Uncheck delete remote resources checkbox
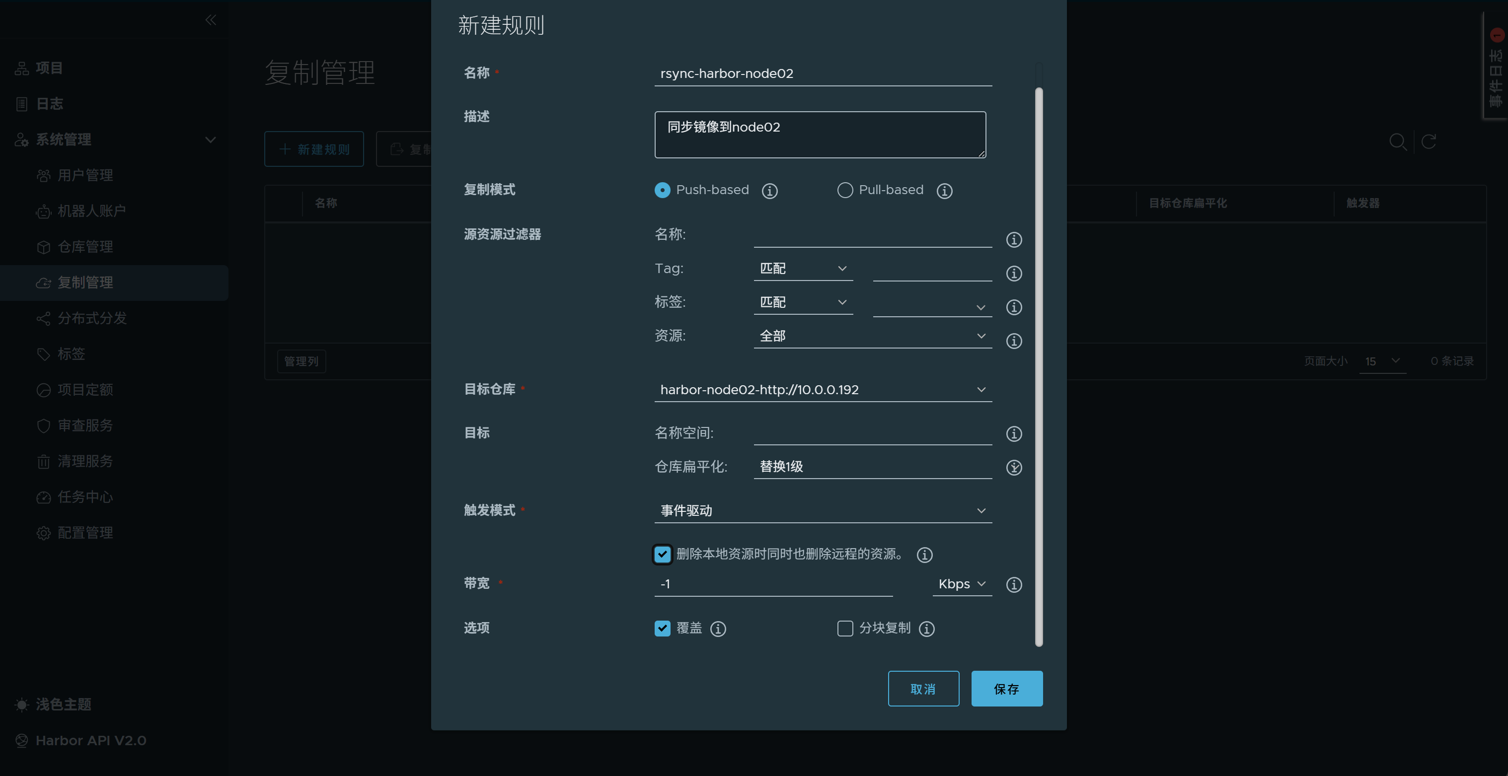 [662, 554]
